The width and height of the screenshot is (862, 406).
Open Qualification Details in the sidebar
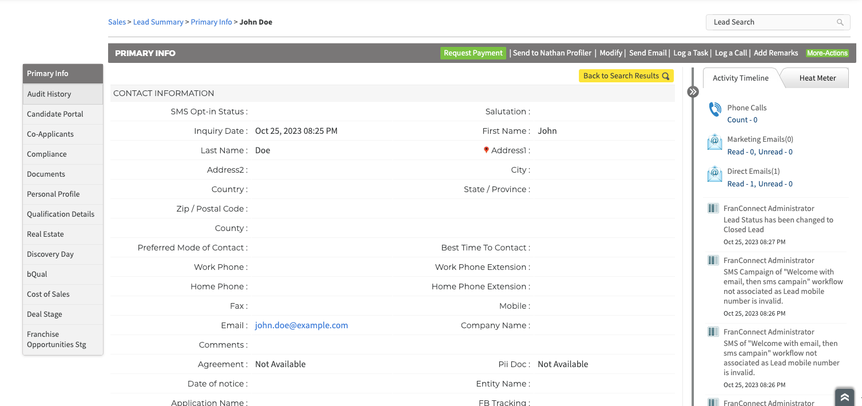tap(61, 214)
